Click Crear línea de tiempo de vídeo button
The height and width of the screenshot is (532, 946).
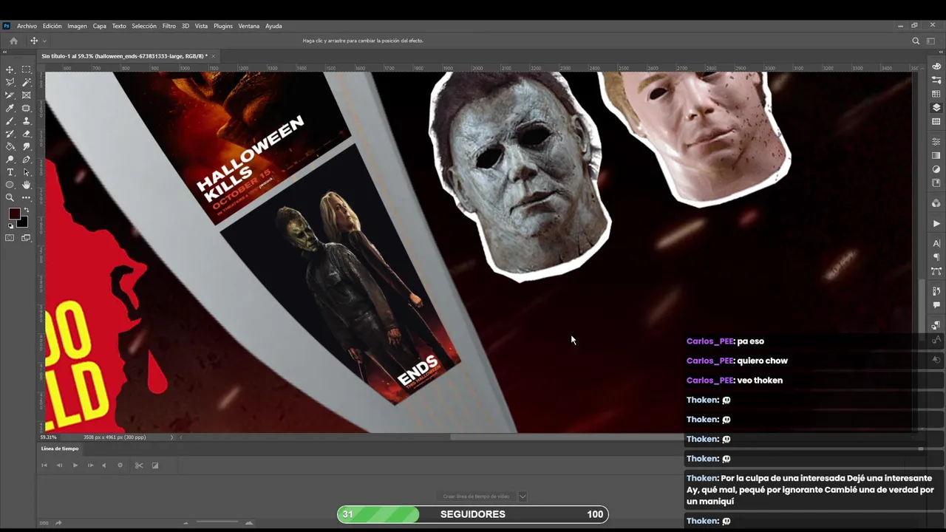tap(477, 497)
